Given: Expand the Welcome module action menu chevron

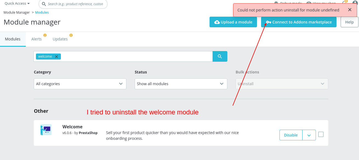Looking at the screenshot, I should pos(309,135).
